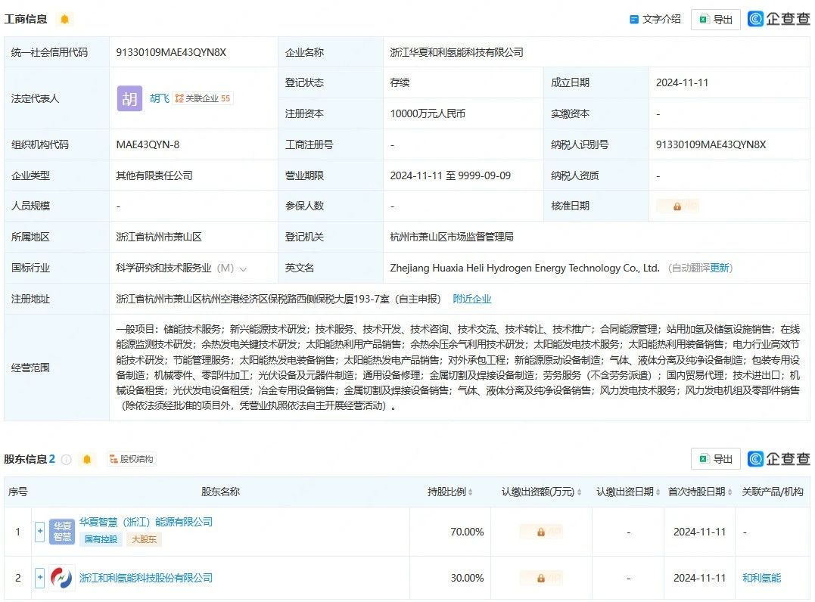The image size is (815, 602).
Task: Click company name 浙江华夏和利氢能科技有限公司
Action: (456, 52)
